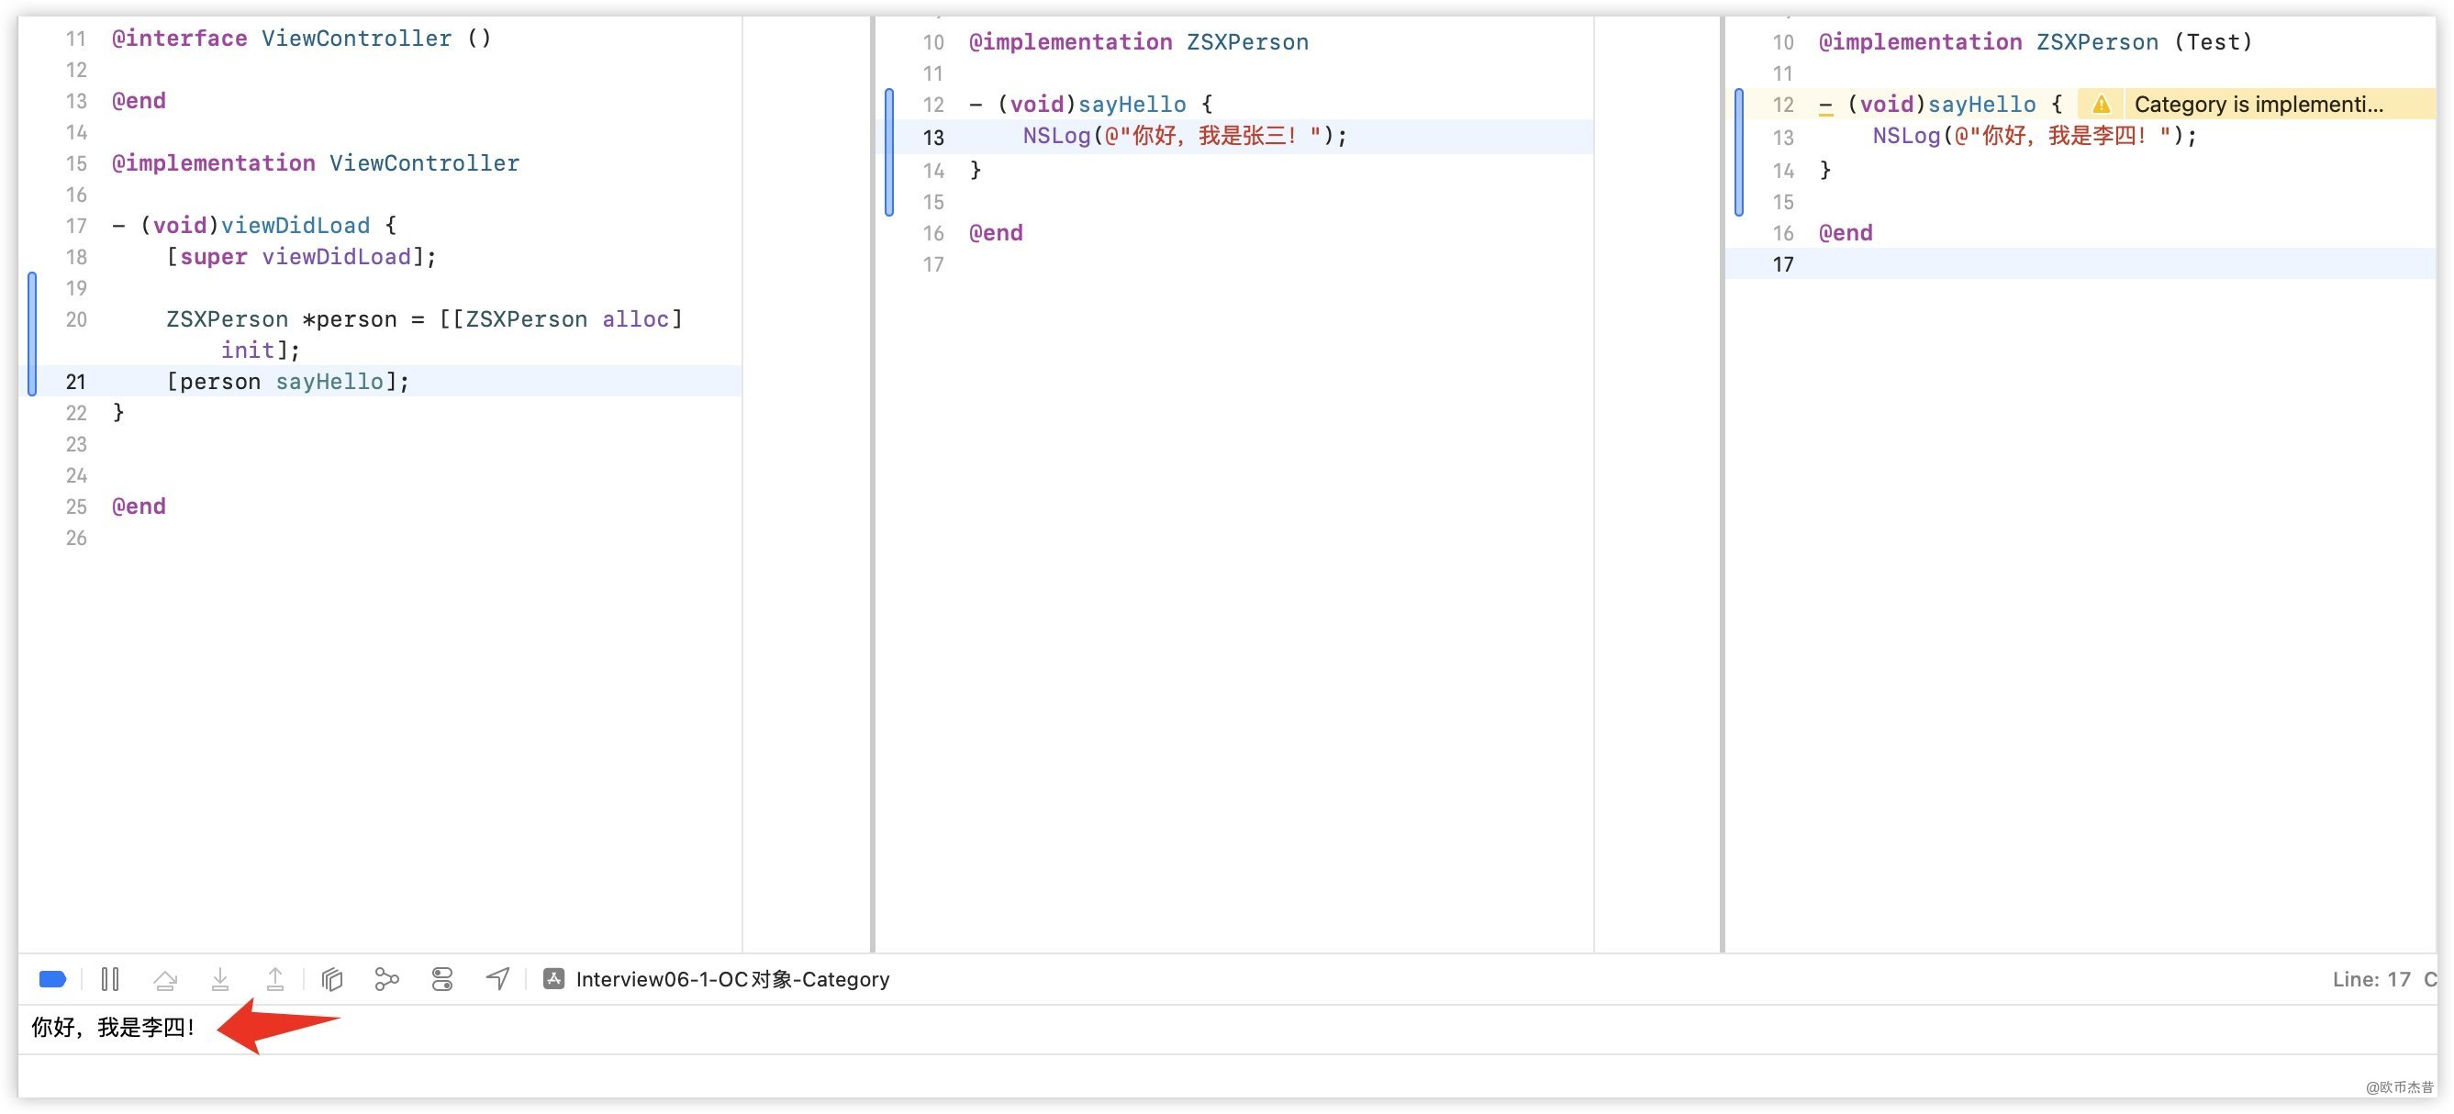
Task: Place cursor on empty line 17 in right editor
Action: click(2096, 263)
